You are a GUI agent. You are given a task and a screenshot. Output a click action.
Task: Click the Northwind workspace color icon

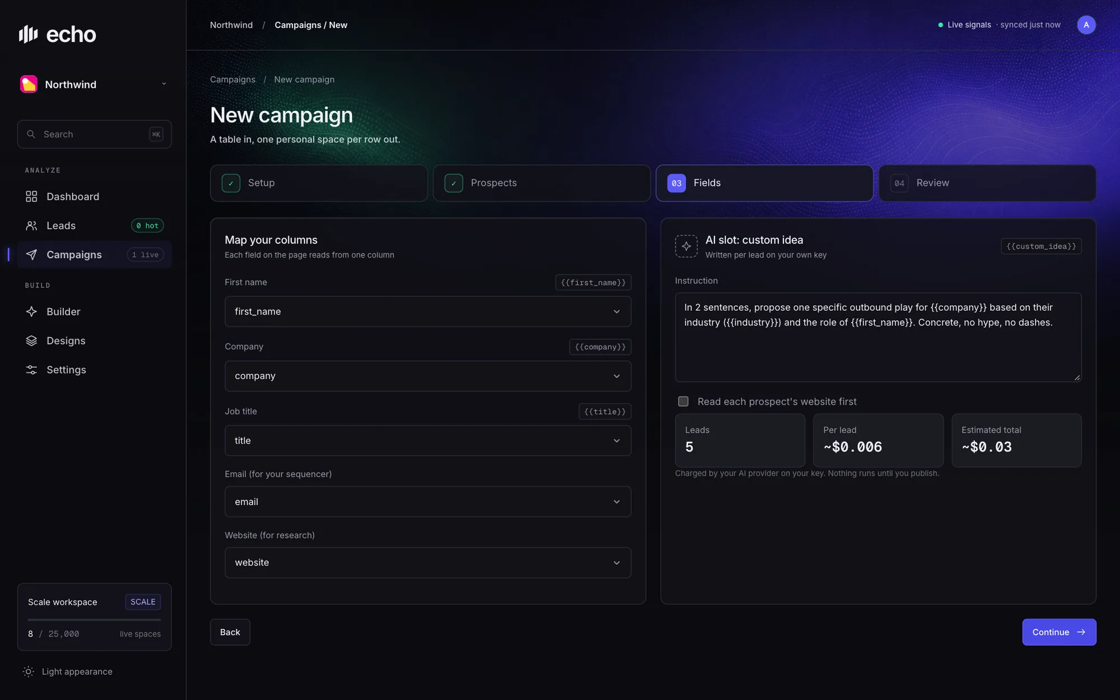pyautogui.click(x=29, y=84)
